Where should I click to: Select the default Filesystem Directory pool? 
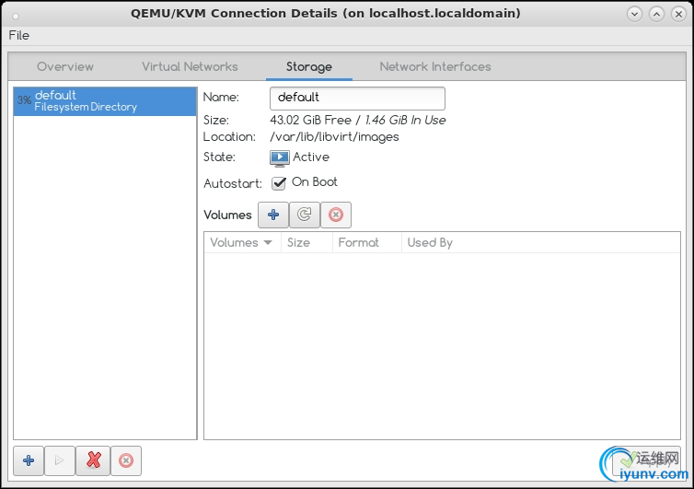[x=105, y=101]
